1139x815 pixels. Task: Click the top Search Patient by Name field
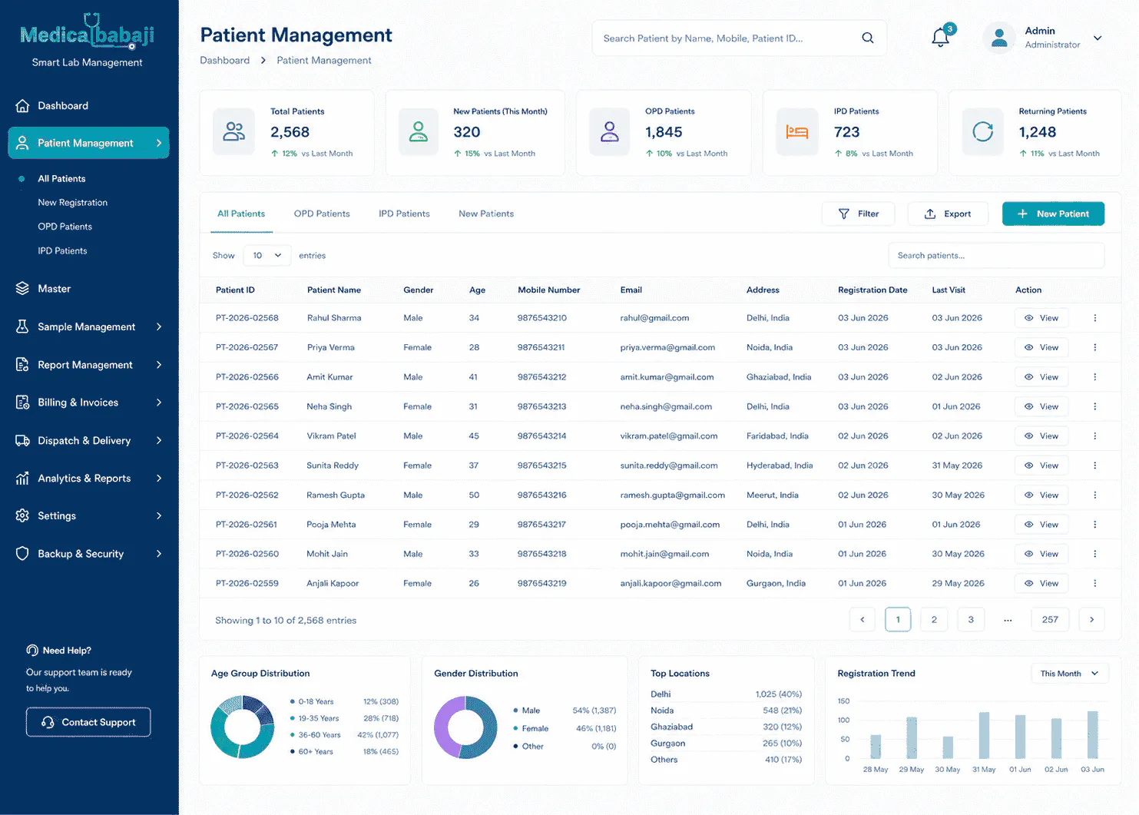point(739,38)
